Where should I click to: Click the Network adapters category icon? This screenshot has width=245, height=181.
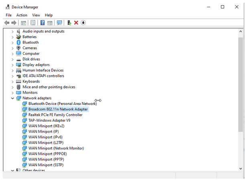point(18,98)
